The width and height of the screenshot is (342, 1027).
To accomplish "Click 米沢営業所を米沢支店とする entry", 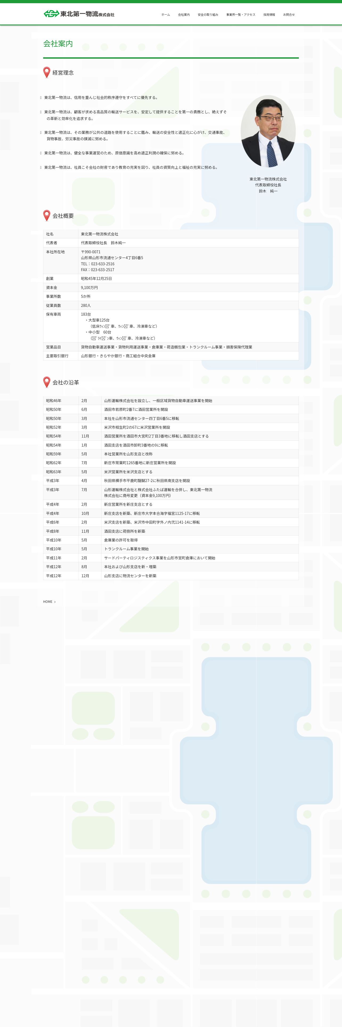I will point(128,472).
